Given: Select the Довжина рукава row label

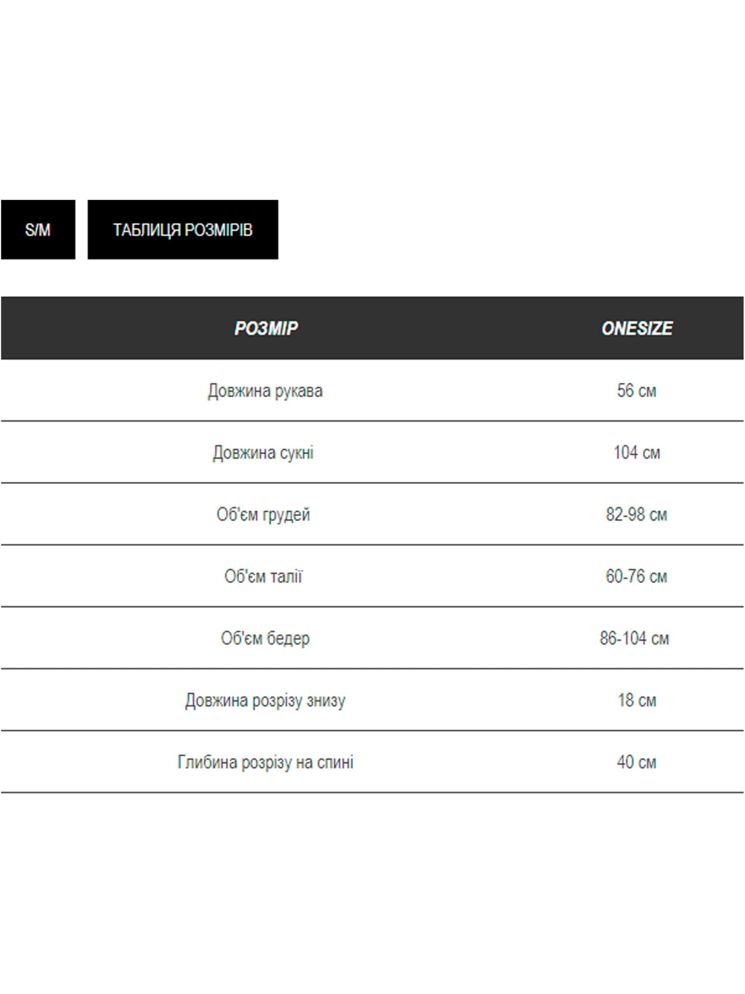Looking at the screenshot, I should point(265,391).
